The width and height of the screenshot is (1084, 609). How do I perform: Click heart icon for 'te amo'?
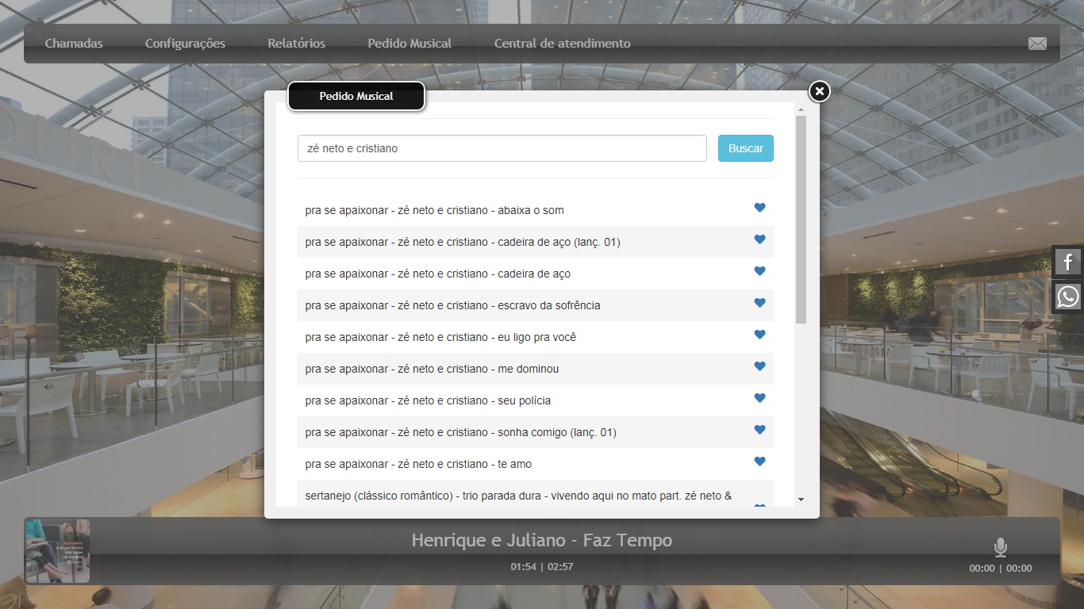coord(759,462)
